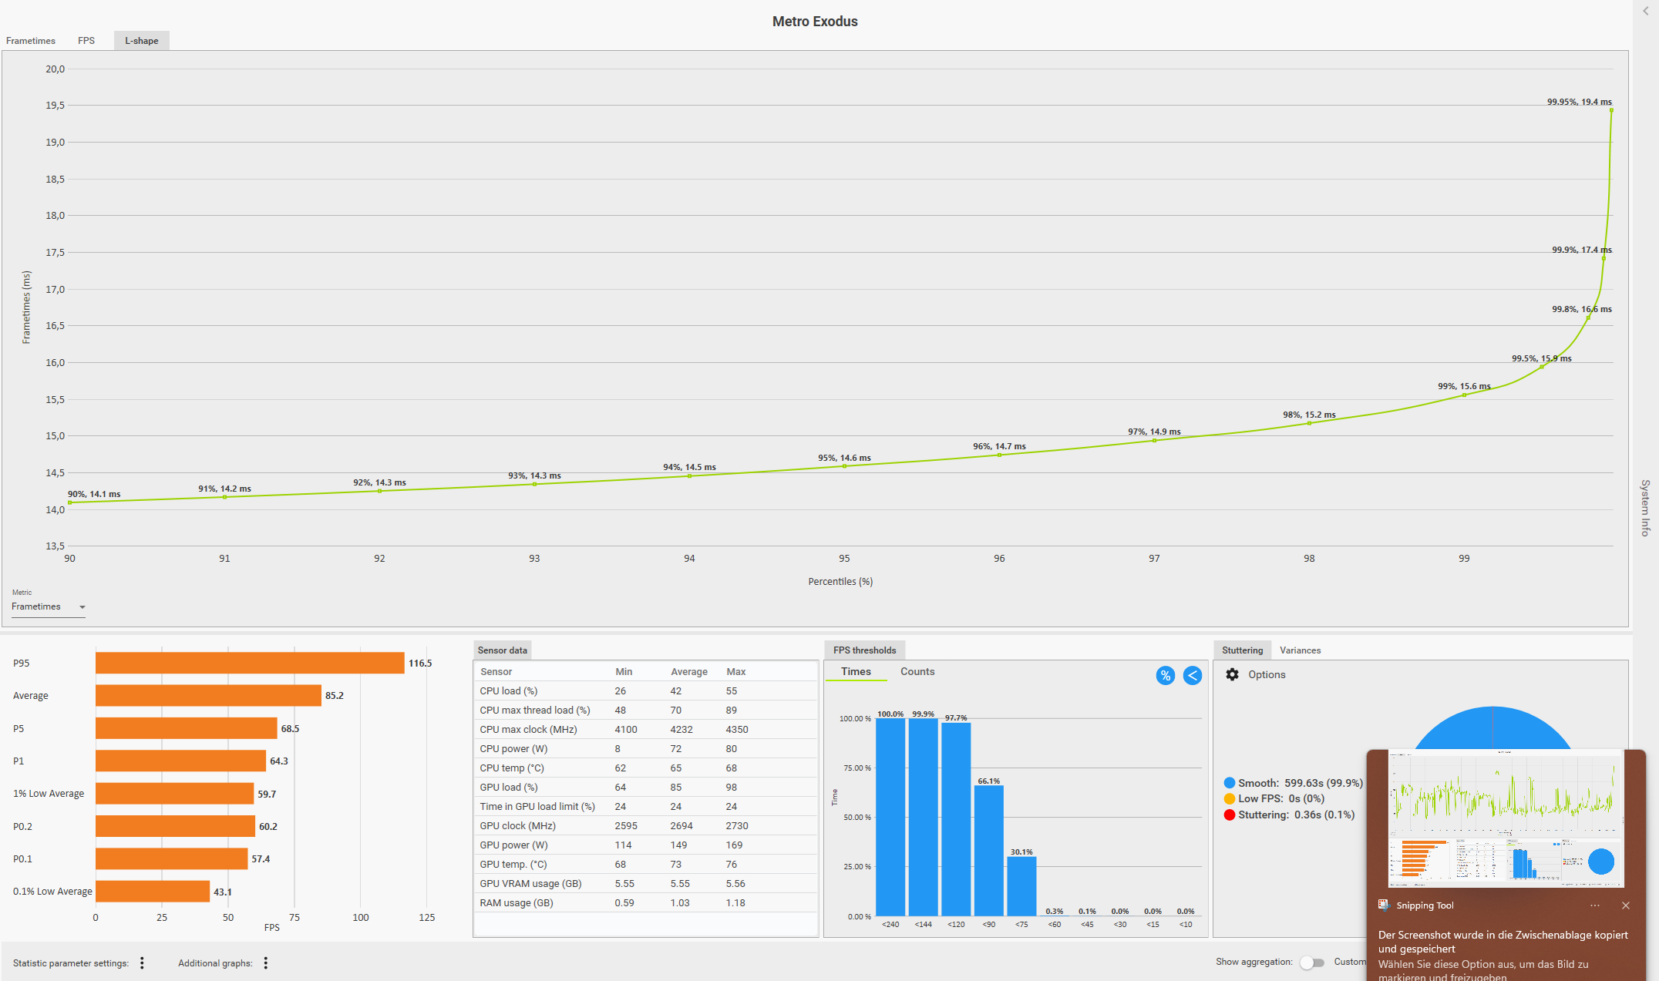Viewport: 1659px width, 981px height.
Task: Switch to the FPS graph tab
Action: 86,41
